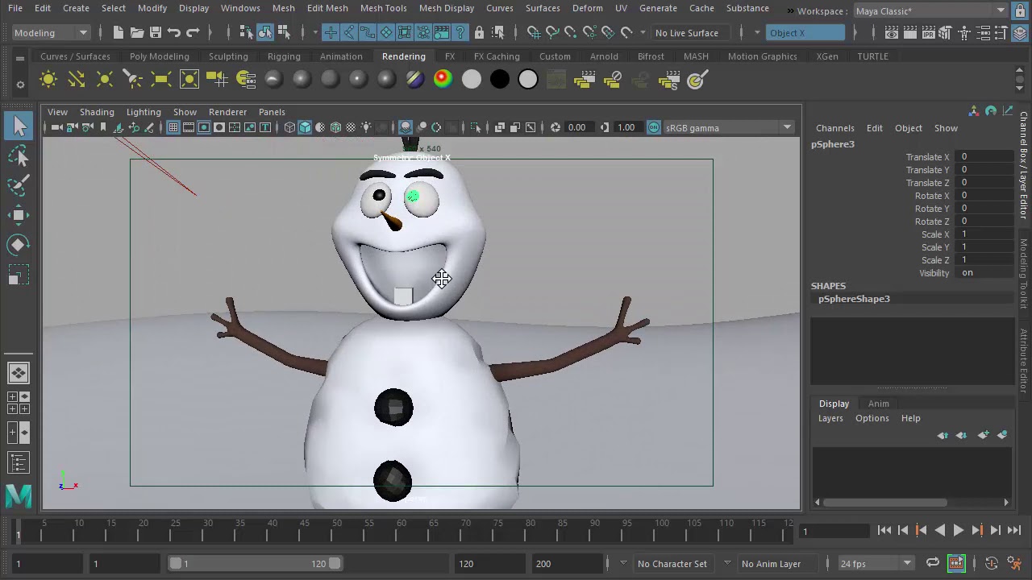Open the Modeling menu set dropdown
Image resolution: width=1032 pixels, height=580 pixels.
tap(51, 33)
